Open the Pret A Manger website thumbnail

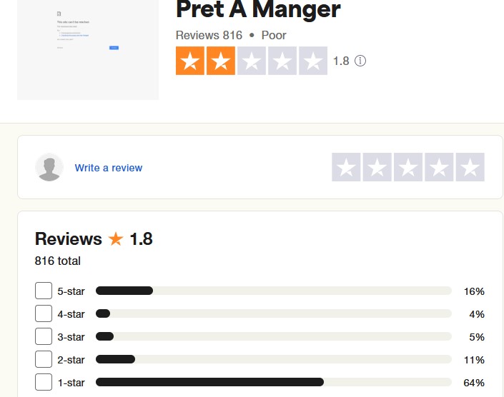click(88, 49)
